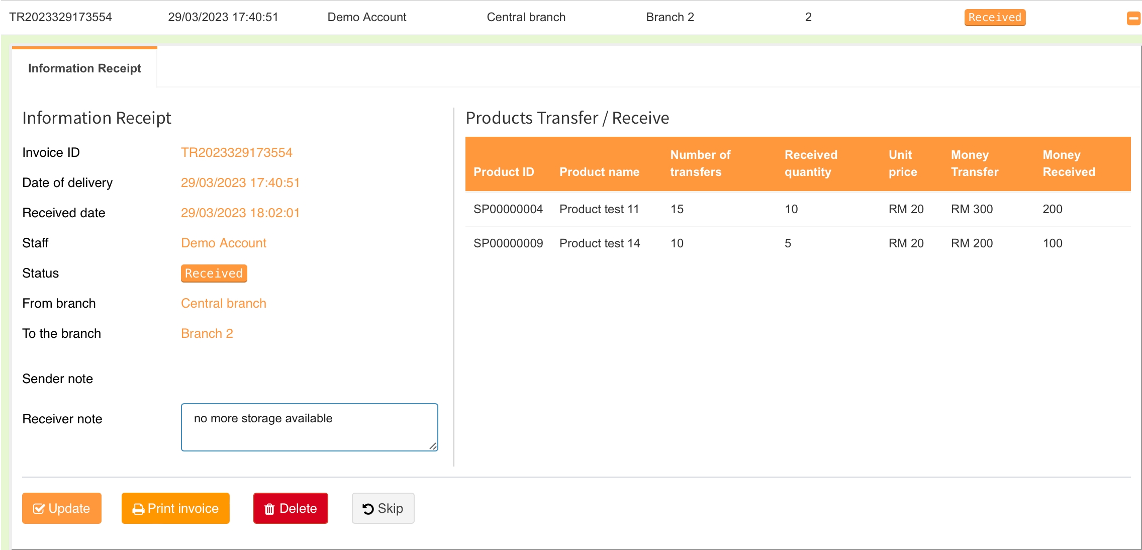Click the printer icon on Print invoice
Screen dimensions: 1142x550
coord(138,509)
